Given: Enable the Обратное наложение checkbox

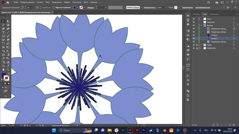Looking at the screenshot, I should coord(54,7).
